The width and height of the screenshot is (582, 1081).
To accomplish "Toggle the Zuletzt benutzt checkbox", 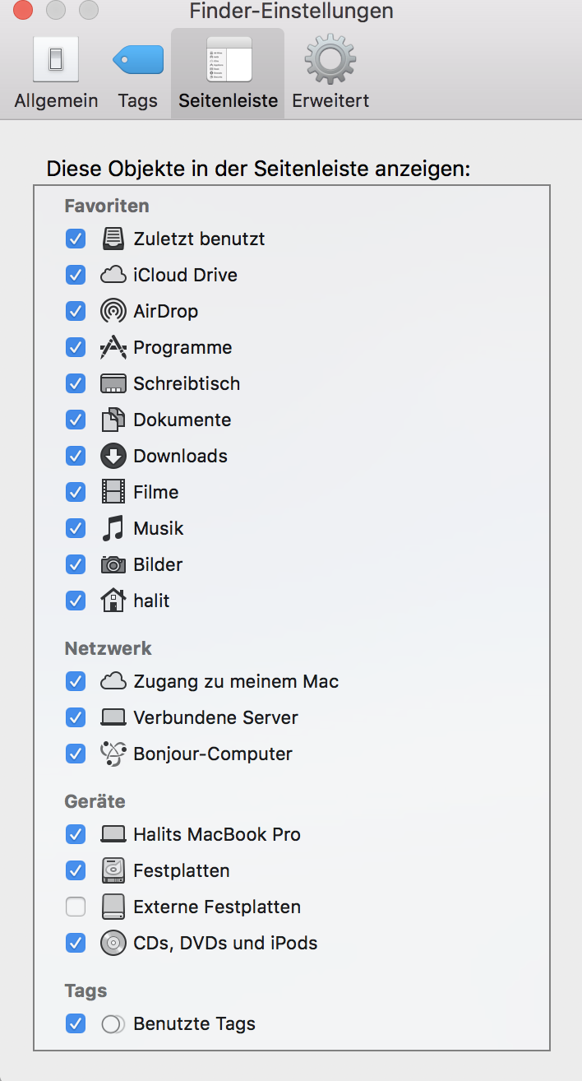I will [76, 239].
